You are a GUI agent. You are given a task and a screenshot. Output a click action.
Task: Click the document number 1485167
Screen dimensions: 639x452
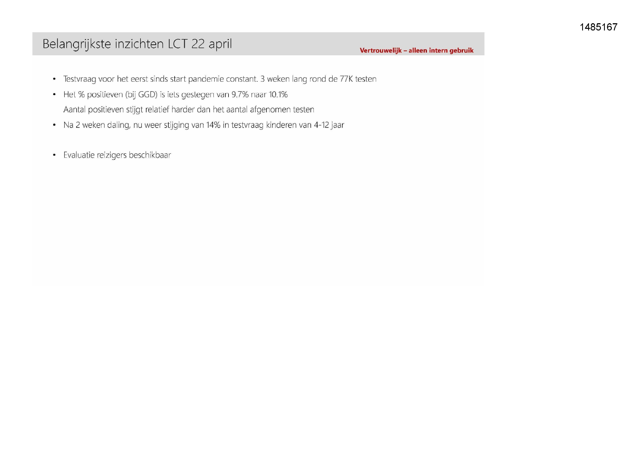[x=598, y=27]
